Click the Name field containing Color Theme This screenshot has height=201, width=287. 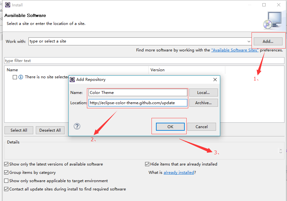tap(138, 93)
